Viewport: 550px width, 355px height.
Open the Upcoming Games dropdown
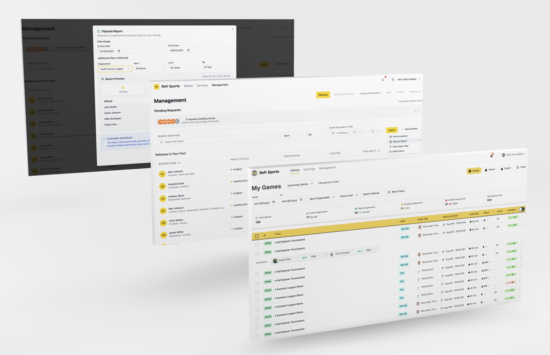(299, 185)
